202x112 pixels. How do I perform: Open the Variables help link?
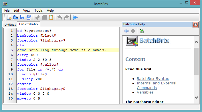[x=145, y=92]
